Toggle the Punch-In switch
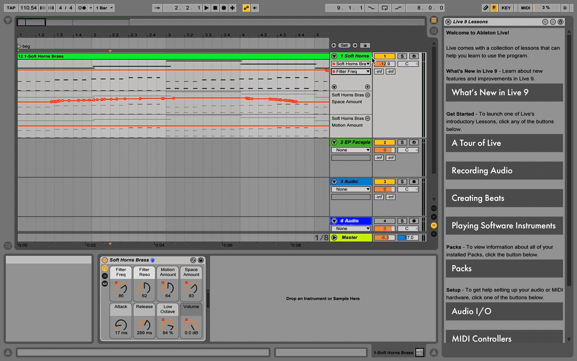 pyautogui.click(x=371, y=8)
